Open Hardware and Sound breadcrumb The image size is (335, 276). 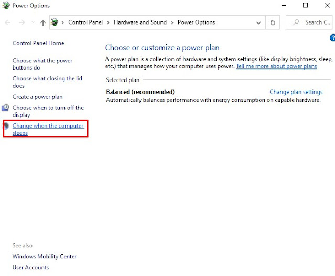(140, 22)
